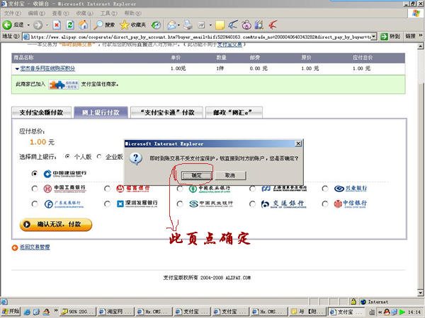
Task: Select 个人版 radio option
Action: [x=67, y=156]
